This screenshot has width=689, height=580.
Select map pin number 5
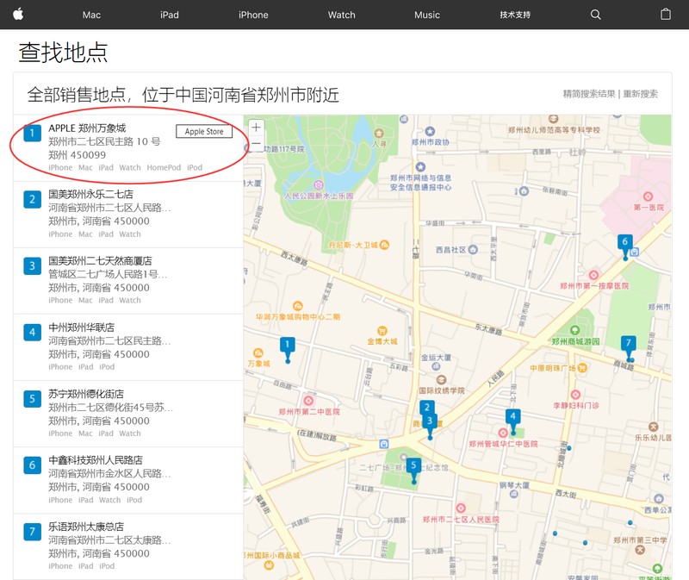coord(413,471)
